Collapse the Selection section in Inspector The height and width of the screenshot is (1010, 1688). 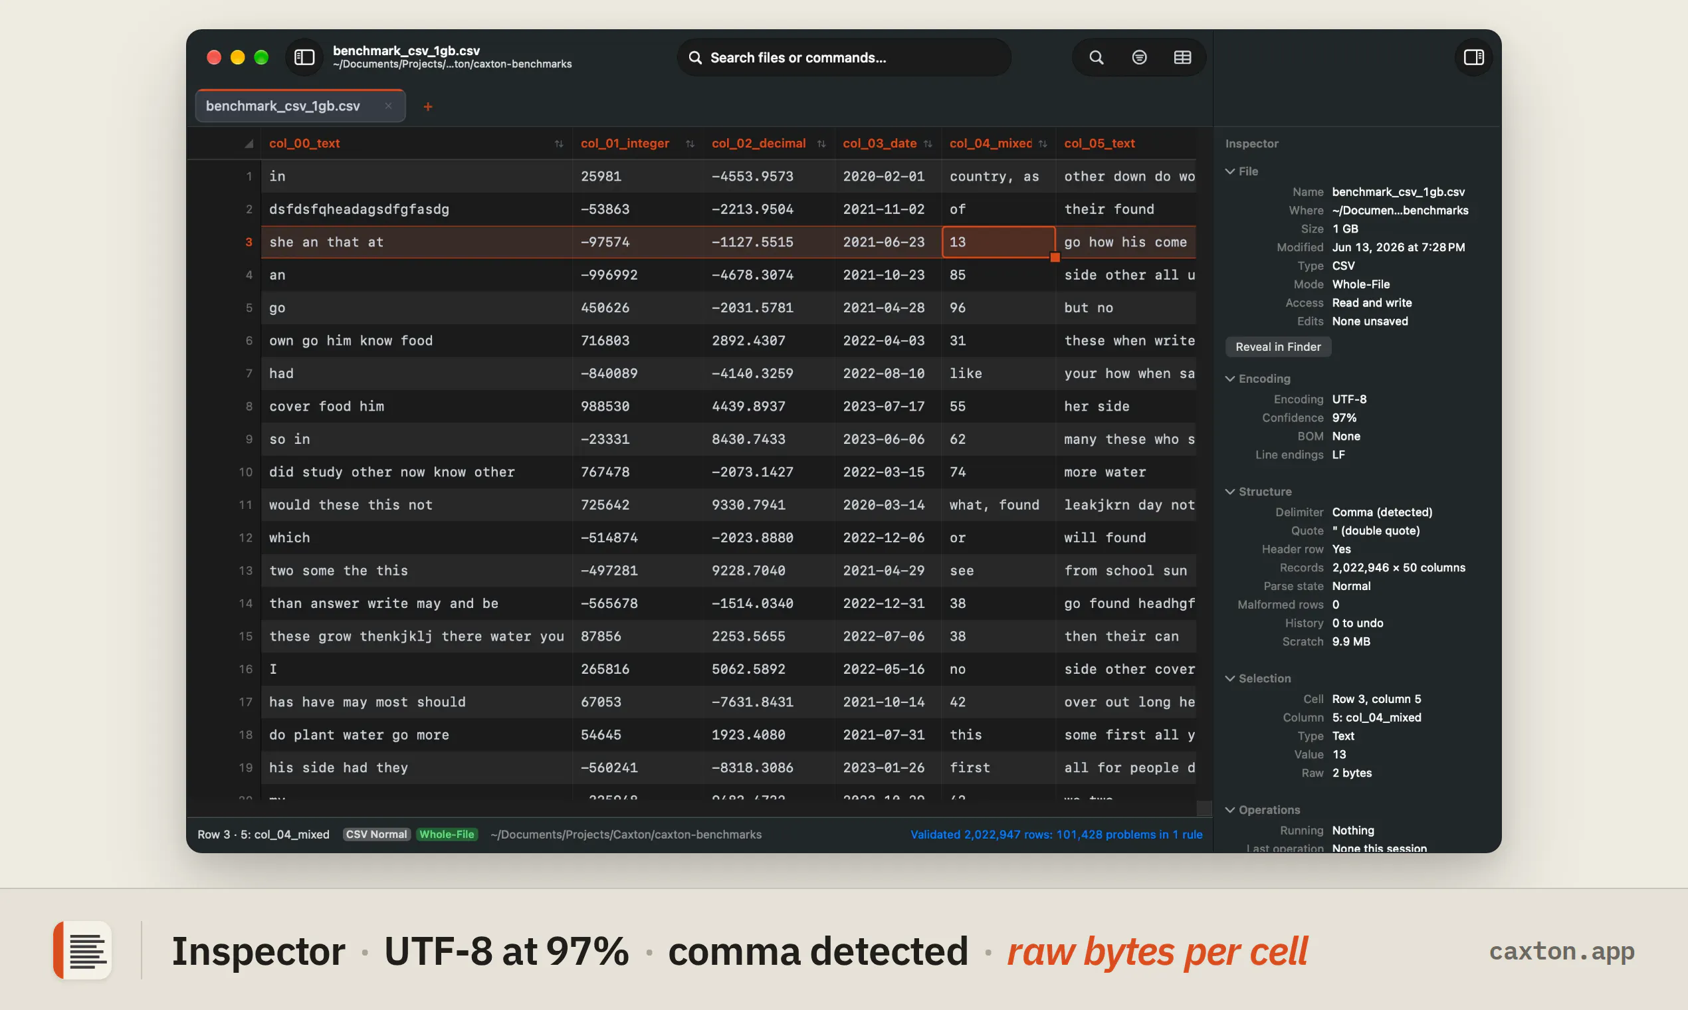click(1230, 678)
